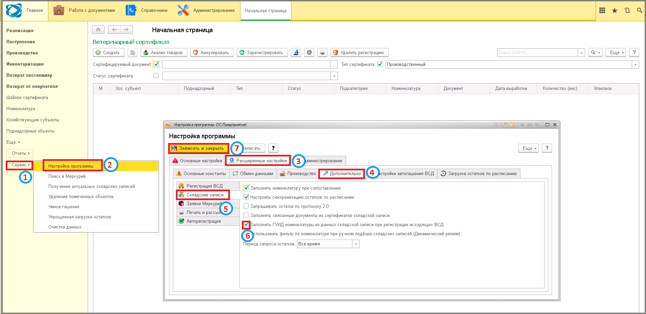Open favorites via the top-right star icon
Viewport: 646px width, 314px height.
click(x=615, y=10)
